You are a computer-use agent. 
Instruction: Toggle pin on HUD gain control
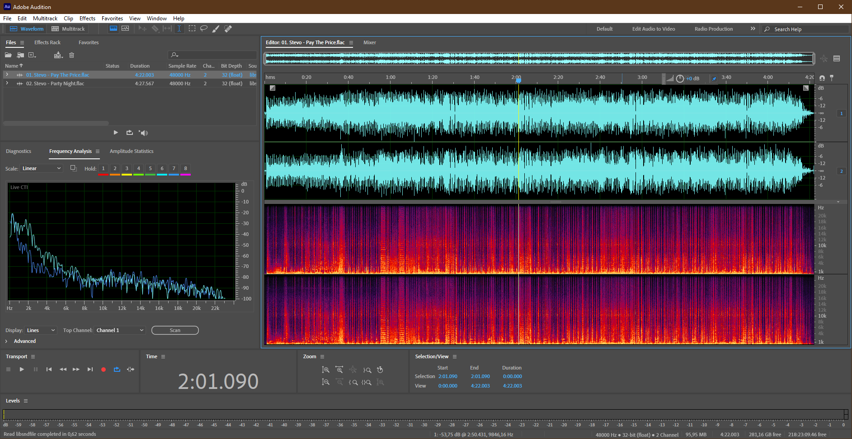714,79
